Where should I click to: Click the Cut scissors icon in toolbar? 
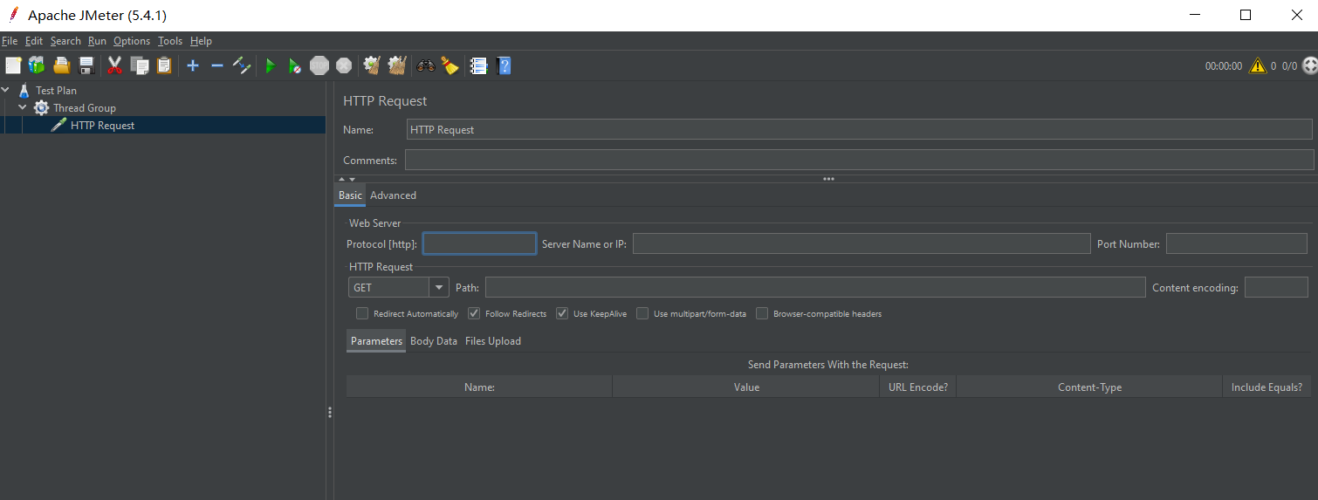click(114, 65)
